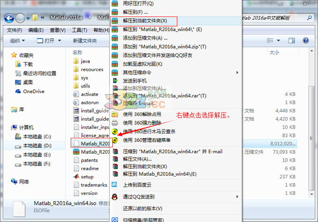Choose 压缩到 "Matlab_R2016a_win64.rar" 并 E-mail
The width and height of the screenshot is (318, 222).
click(176, 151)
